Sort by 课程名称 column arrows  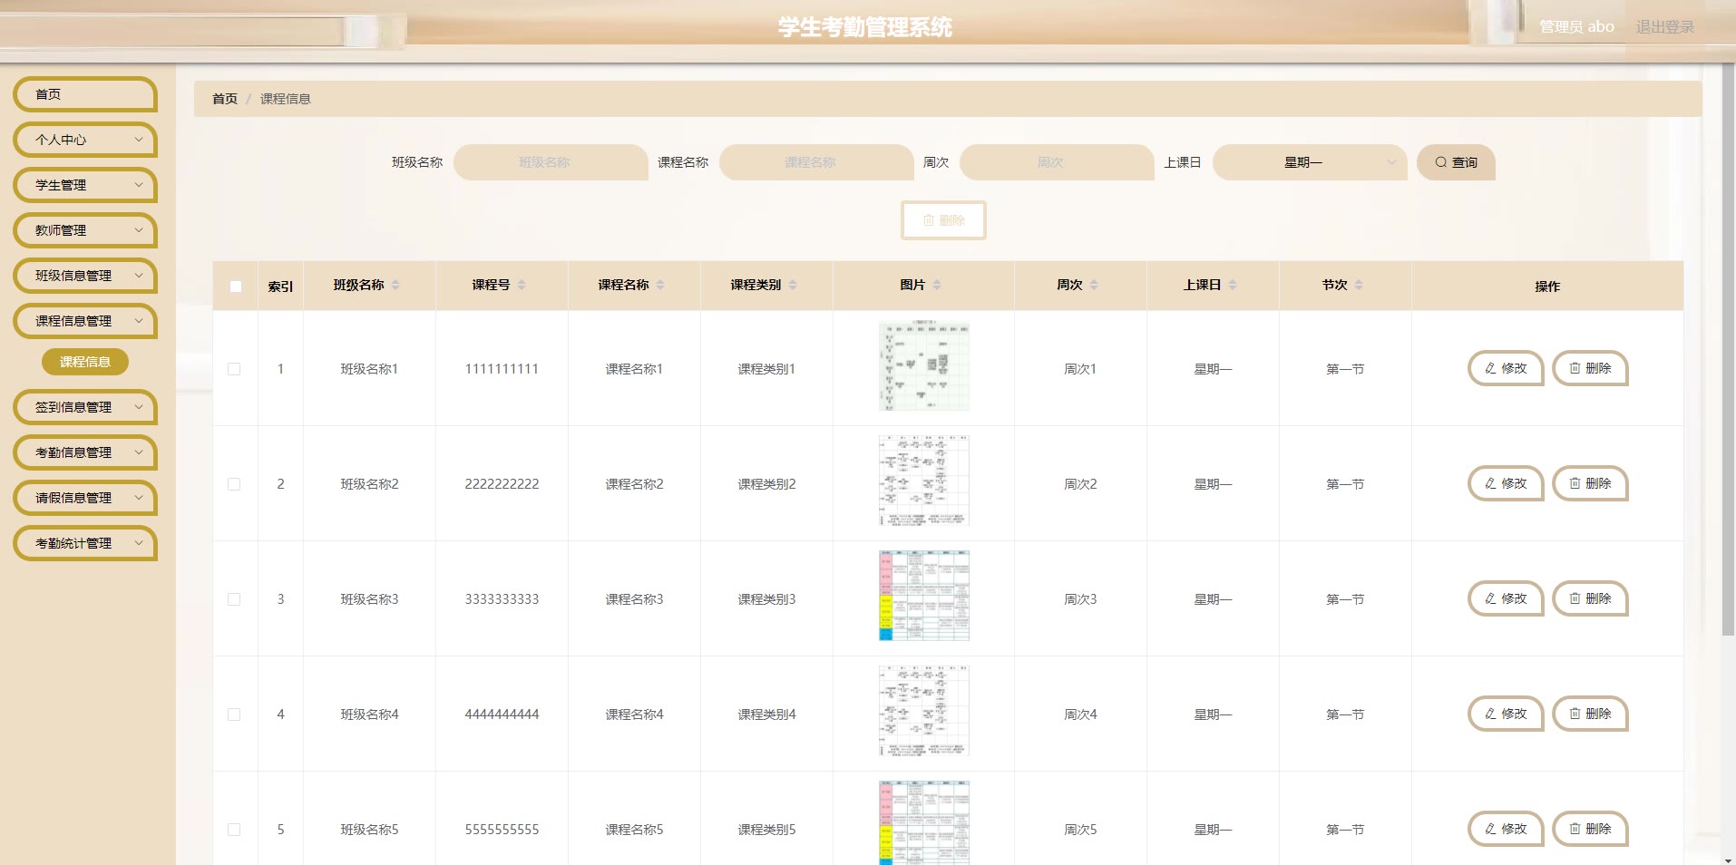660,285
